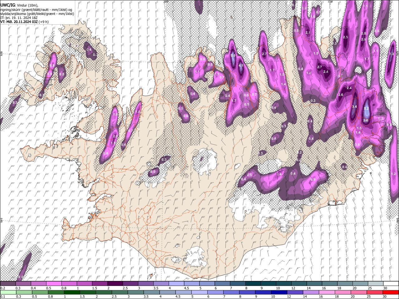The image size is (399, 299).
Task: Click the 'rigning/skúrir' description line
Action: click(x=36, y=10)
